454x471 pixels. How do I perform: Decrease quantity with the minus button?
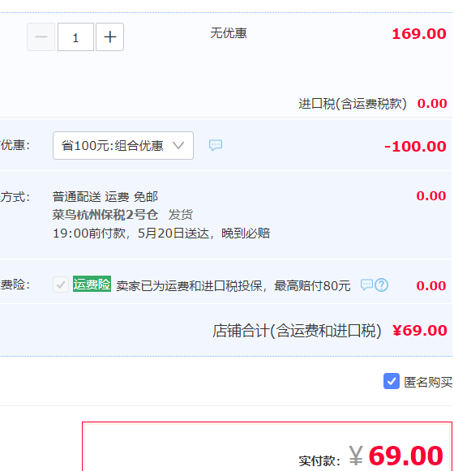point(41,37)
